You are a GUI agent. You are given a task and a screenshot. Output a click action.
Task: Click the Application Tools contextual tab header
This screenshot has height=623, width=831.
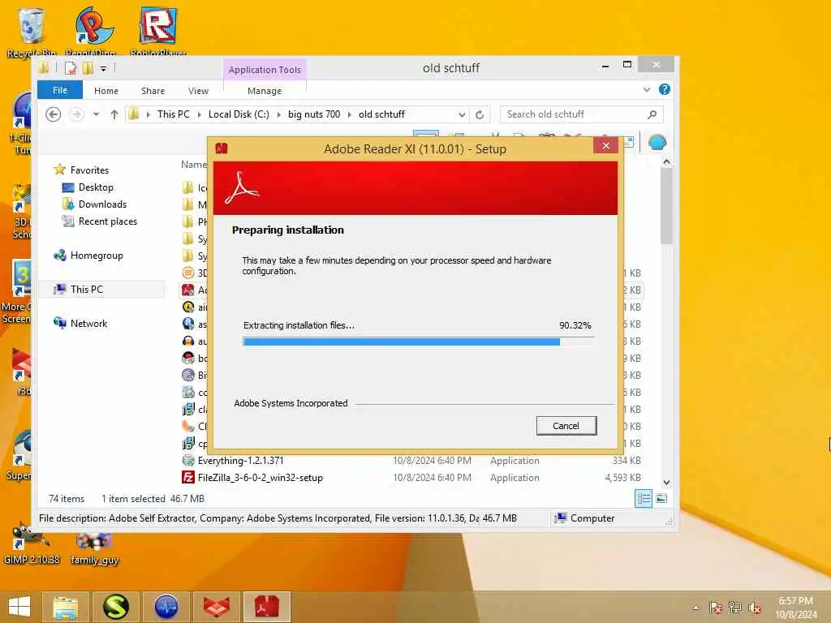pos(265,70)
